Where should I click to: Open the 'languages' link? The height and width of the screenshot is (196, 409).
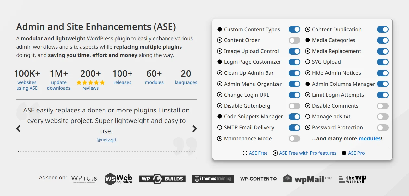186,82
